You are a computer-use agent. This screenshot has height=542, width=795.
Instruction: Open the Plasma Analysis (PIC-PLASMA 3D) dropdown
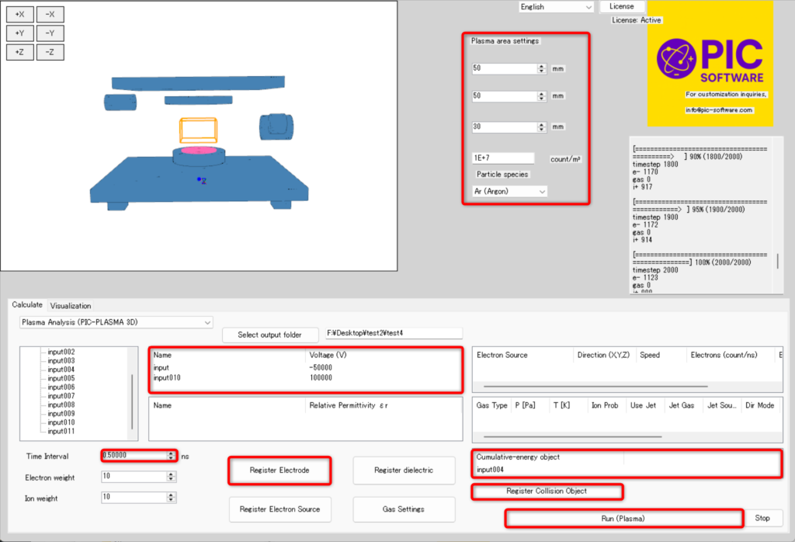[116, 321]
